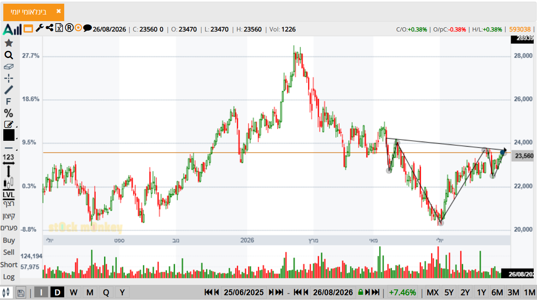Toggle Log scale
Screen dimensions: 537x301
click(x=9, y=277)
